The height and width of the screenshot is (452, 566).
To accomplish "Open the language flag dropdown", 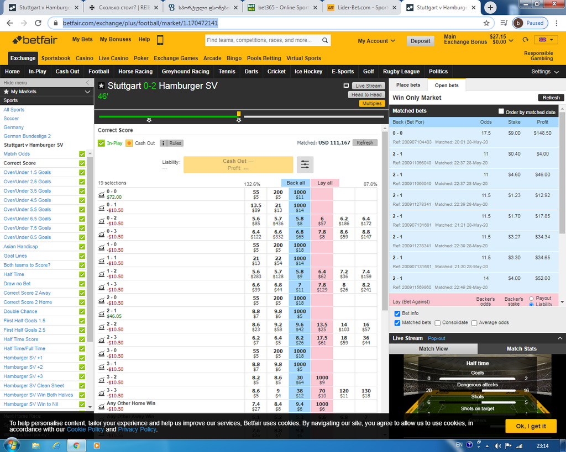I will (546, 40).
